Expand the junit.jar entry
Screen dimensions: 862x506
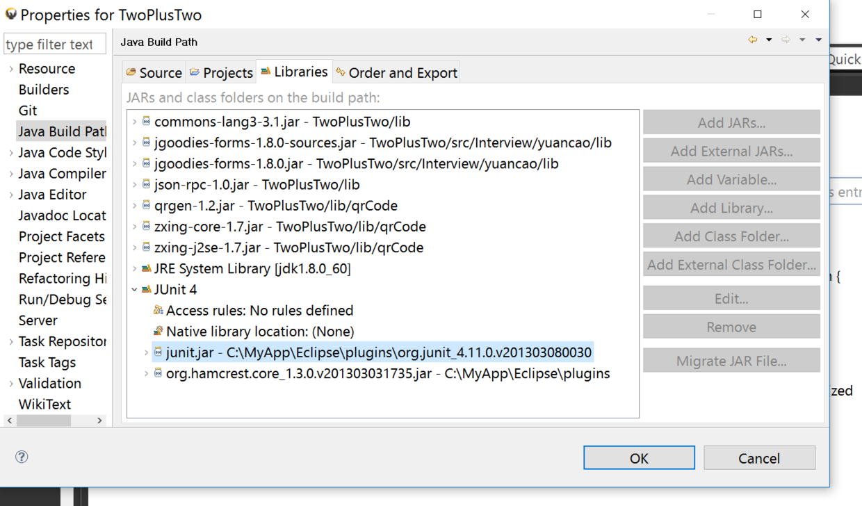click(146, 352)
